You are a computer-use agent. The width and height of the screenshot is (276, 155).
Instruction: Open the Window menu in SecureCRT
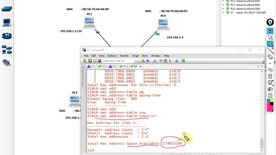(156, 56)
